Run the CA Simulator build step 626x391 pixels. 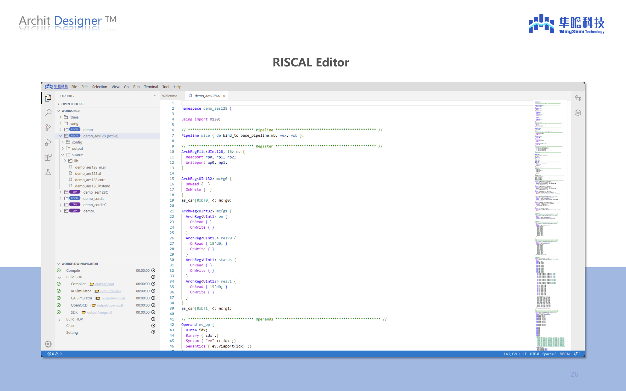coord(153,298)
